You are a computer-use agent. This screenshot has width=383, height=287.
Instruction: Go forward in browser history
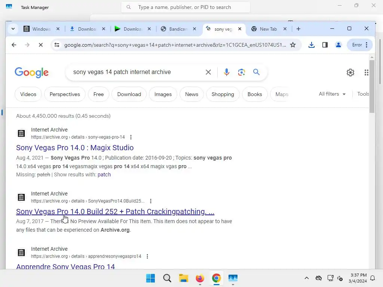tap(27, 45)
